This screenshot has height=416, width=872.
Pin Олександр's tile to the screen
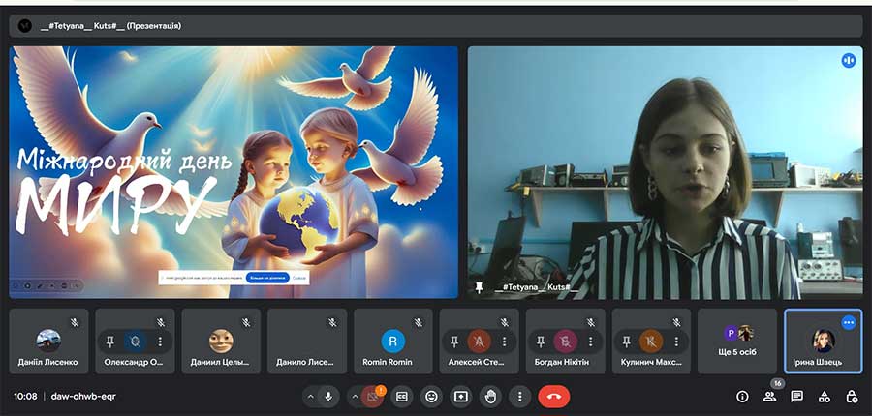(110, 342)
